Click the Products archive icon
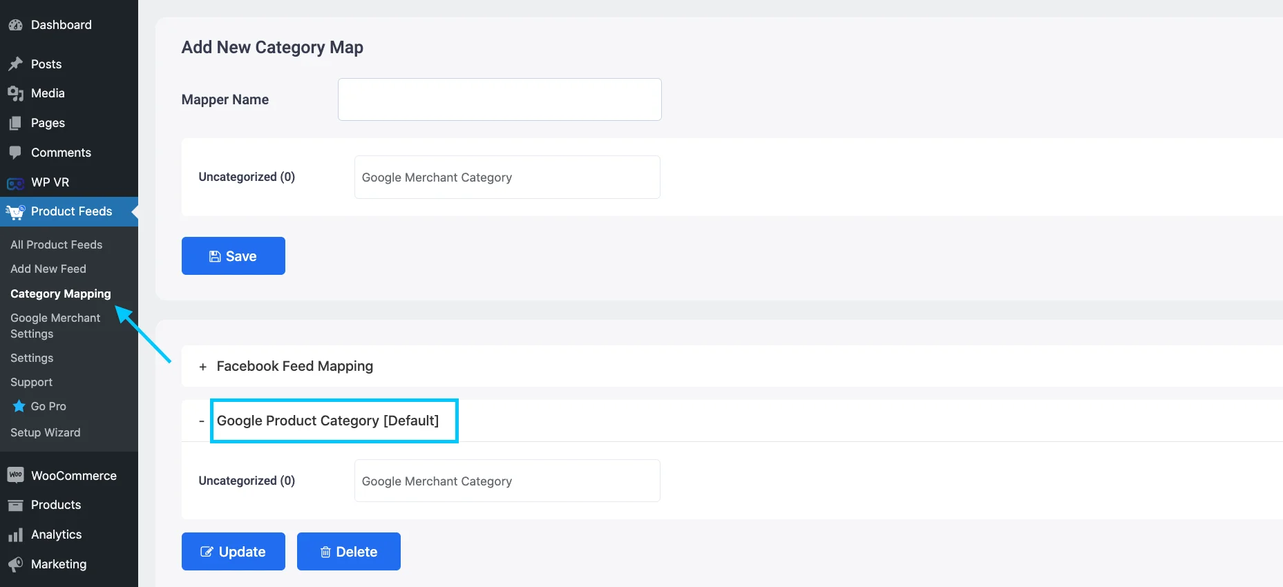The image size is (1283, 587). (x=15, y=505)
